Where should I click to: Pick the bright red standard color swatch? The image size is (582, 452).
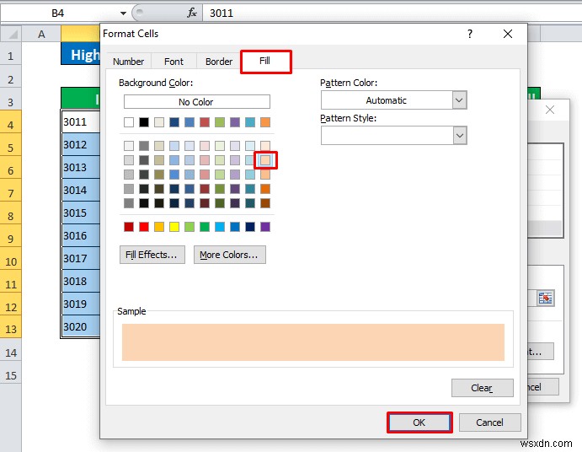point(144,227)
